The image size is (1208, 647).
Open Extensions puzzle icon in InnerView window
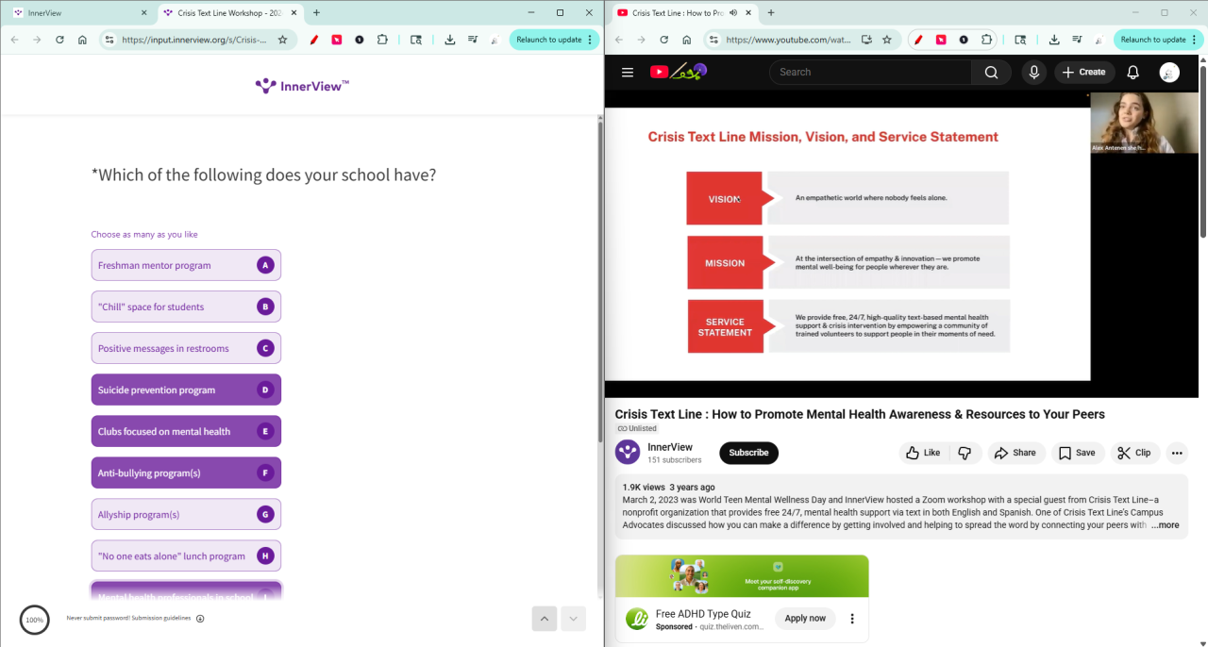[x=382, y=40]
